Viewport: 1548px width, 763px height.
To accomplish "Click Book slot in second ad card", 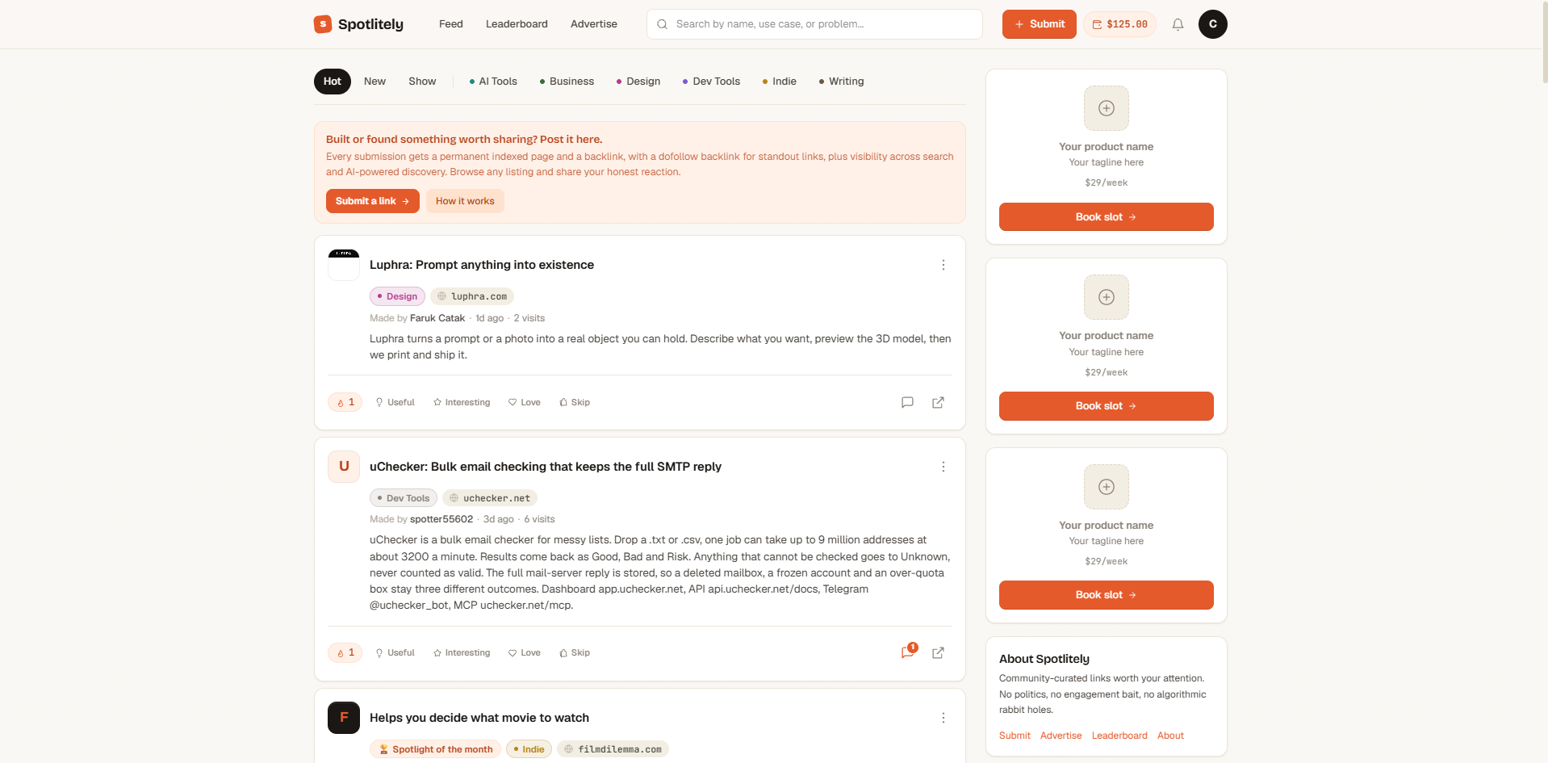I will [1106, 406].
